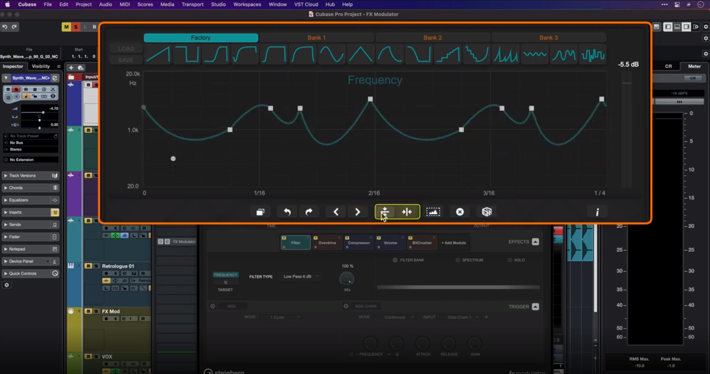Click the Add Module button
Viewport: 710px width, 374px height.
(x=454, y=243)
